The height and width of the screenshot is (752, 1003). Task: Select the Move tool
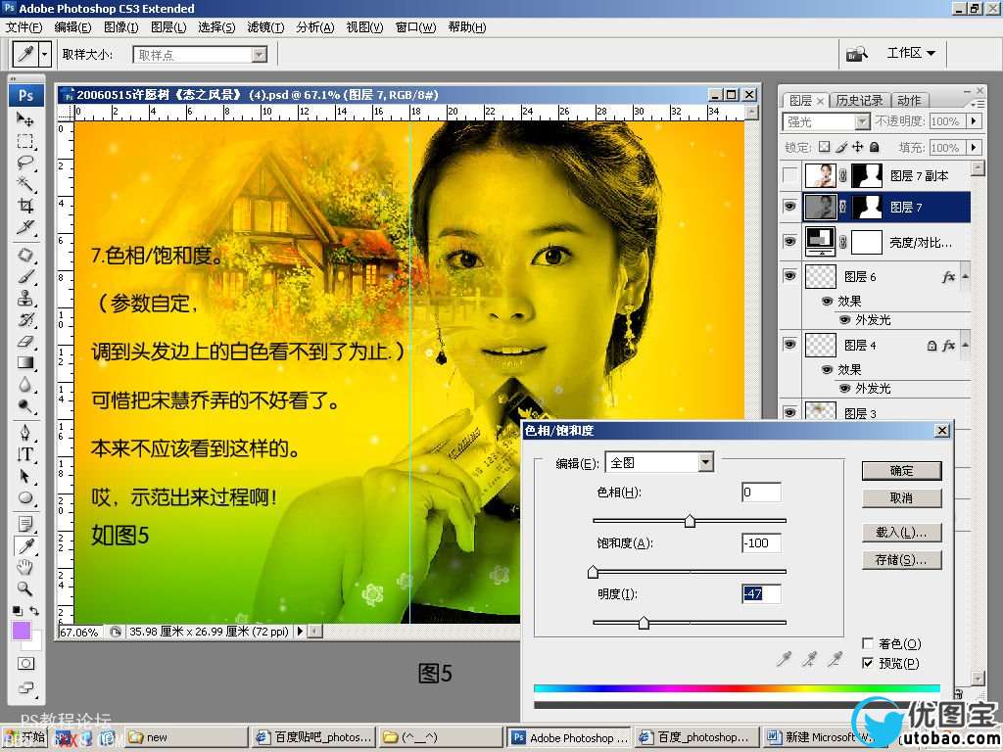(24, 119)
